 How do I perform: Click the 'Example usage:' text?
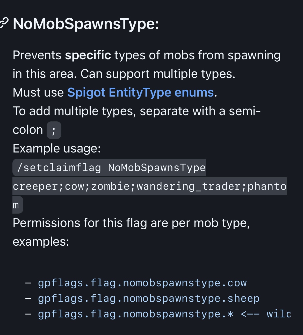tap(57, 148)
